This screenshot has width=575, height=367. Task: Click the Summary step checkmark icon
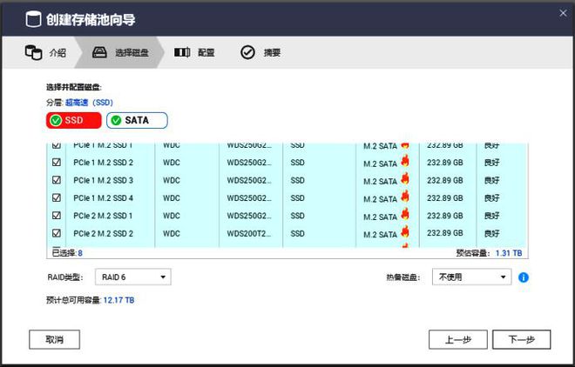[248, 52]
